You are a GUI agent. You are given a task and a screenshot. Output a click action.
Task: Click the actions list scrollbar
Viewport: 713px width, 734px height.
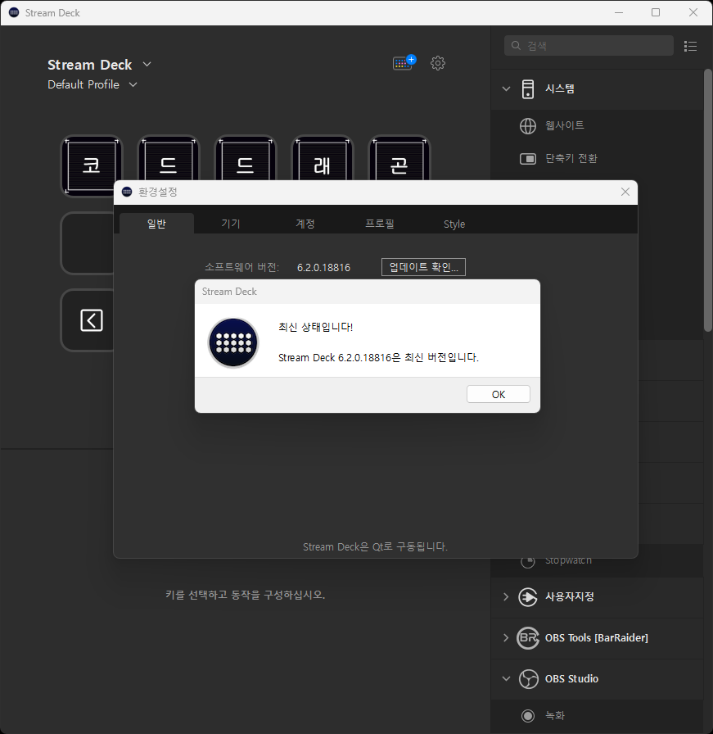[x=708, y=201]
